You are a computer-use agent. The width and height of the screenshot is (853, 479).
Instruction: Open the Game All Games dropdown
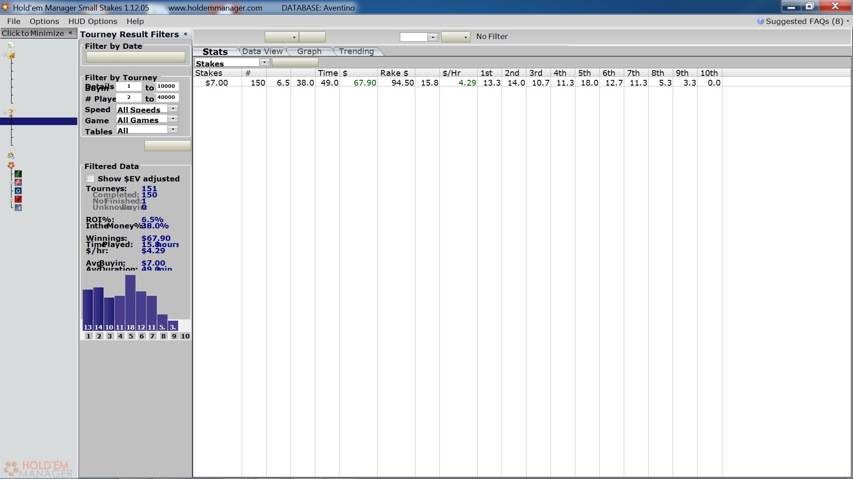173,119
